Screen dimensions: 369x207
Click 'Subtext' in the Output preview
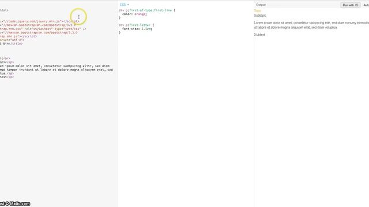pos(259,34)
